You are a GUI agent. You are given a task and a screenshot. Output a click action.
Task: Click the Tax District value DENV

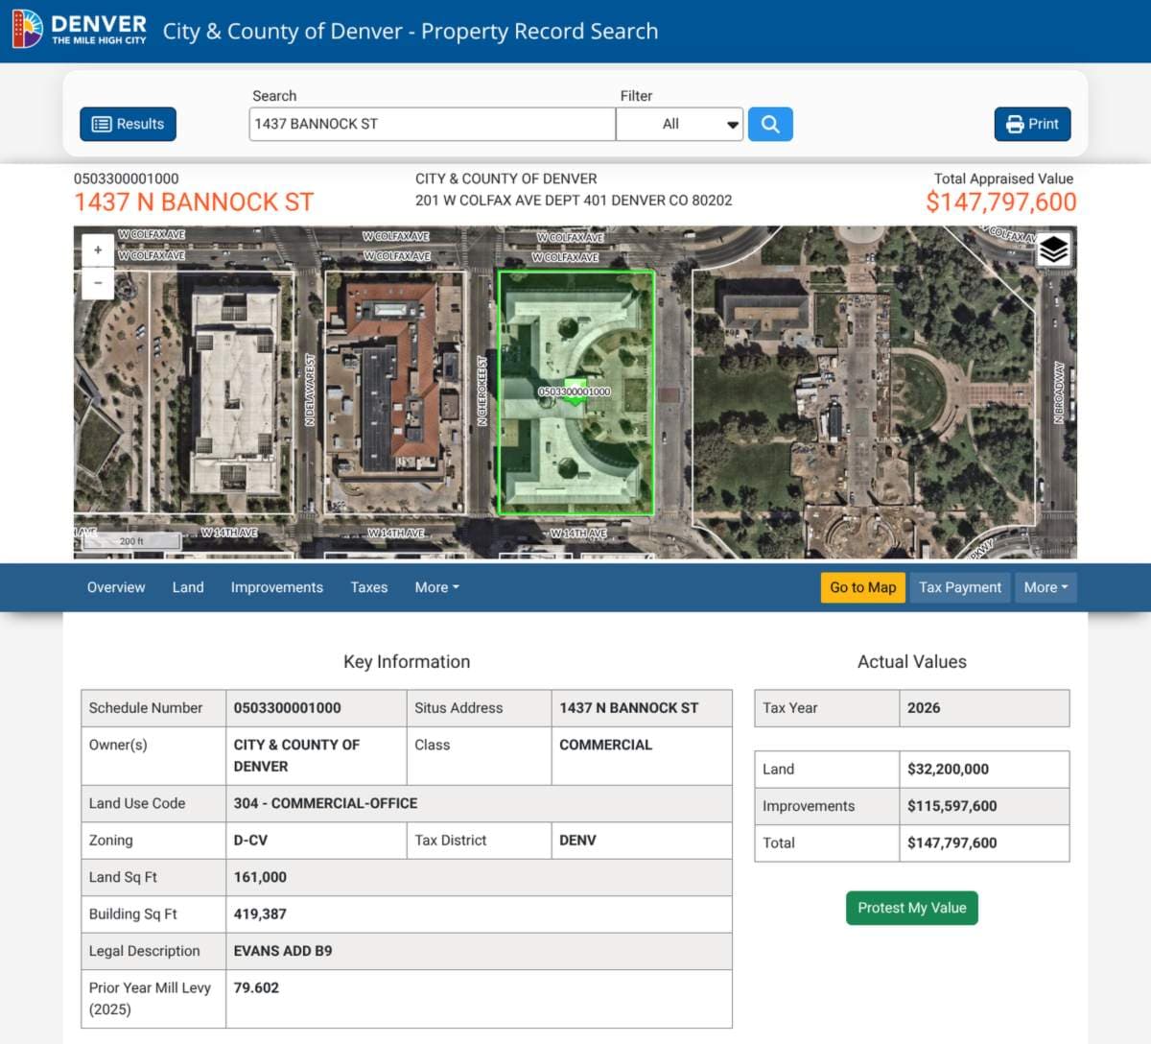pos(577,841)
